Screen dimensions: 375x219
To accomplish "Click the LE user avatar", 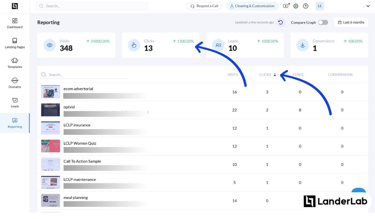I will 320,6.
